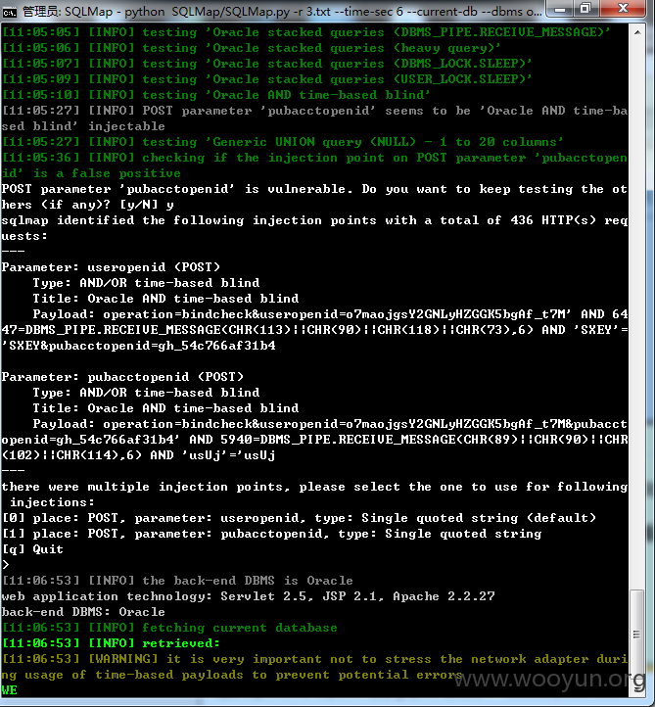Click 'sqlmap identified the following injection points' line

click(314, 228)
